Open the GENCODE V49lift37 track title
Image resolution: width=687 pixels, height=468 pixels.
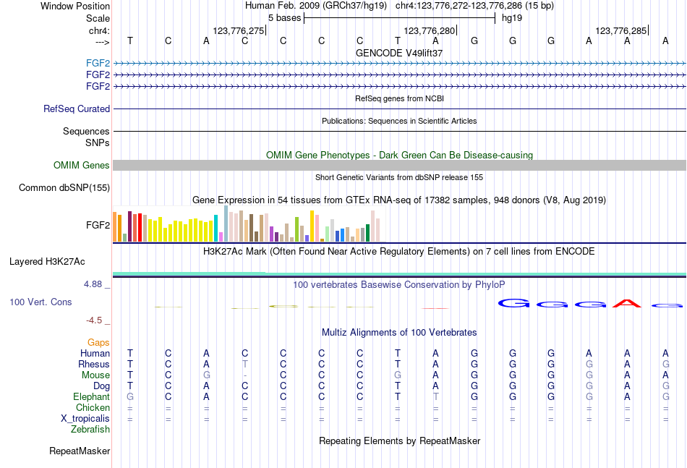coord(399,53)
